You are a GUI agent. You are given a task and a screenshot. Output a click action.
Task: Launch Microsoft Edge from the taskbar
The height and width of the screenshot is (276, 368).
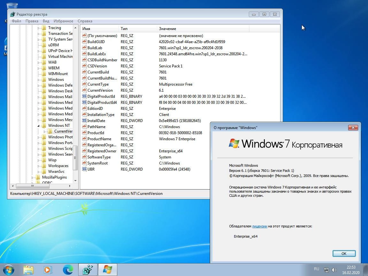(x=68, y=270)
